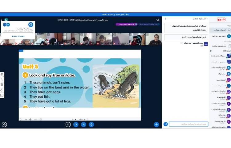Make the presentation fullscreen
The height and width of the screenshot is (148, 231).
click(21, 119)
